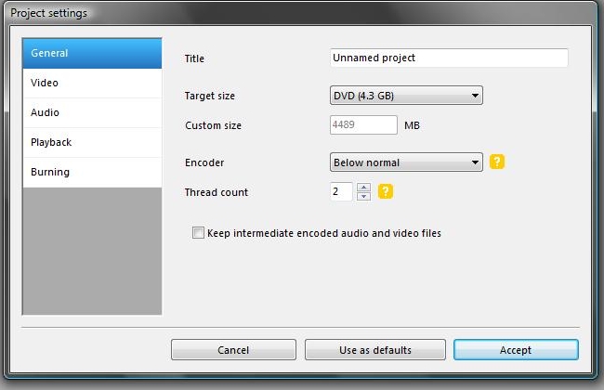Click the Thread count label
Viewport: 604px width, 390px height.
217,192
